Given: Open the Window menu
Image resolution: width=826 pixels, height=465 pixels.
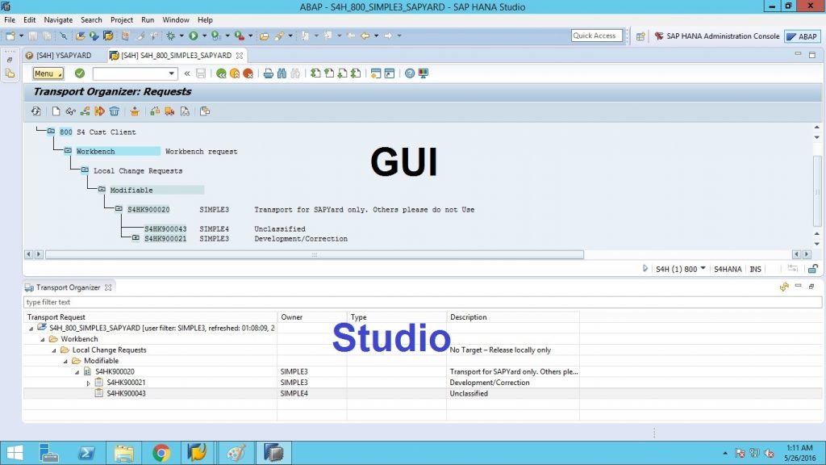Looking at the screenshot, I should (175, 20).
